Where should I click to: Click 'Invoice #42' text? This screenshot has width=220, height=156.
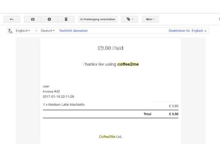[51, 92]
